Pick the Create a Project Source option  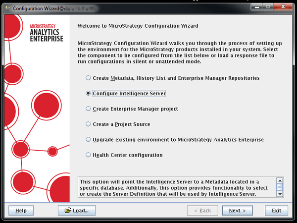tap(88, 124)
